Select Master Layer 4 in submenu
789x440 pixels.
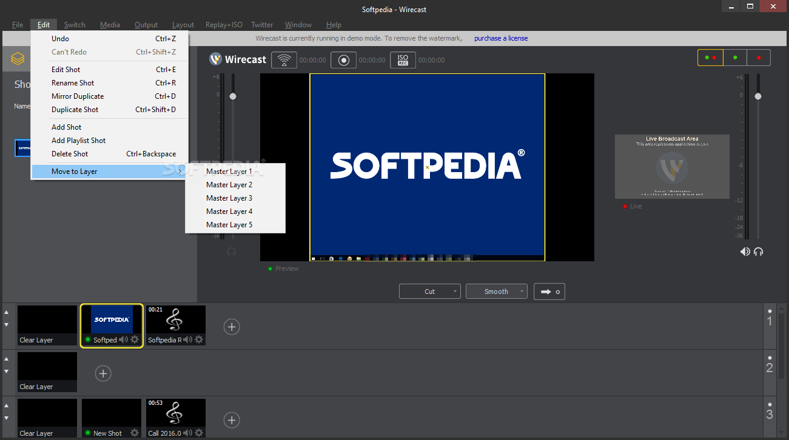[235, 212]
